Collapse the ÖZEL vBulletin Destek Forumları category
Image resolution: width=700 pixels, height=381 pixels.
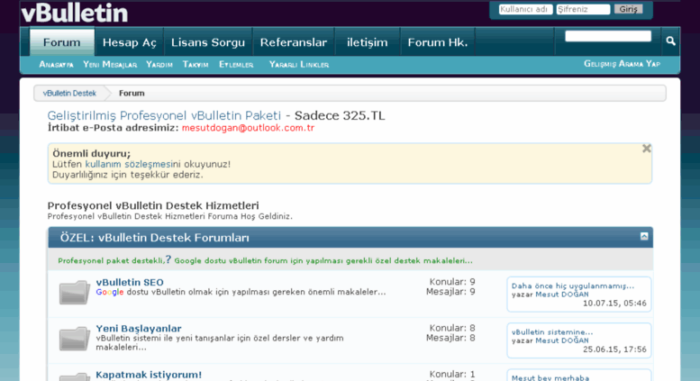click(644, 237)
